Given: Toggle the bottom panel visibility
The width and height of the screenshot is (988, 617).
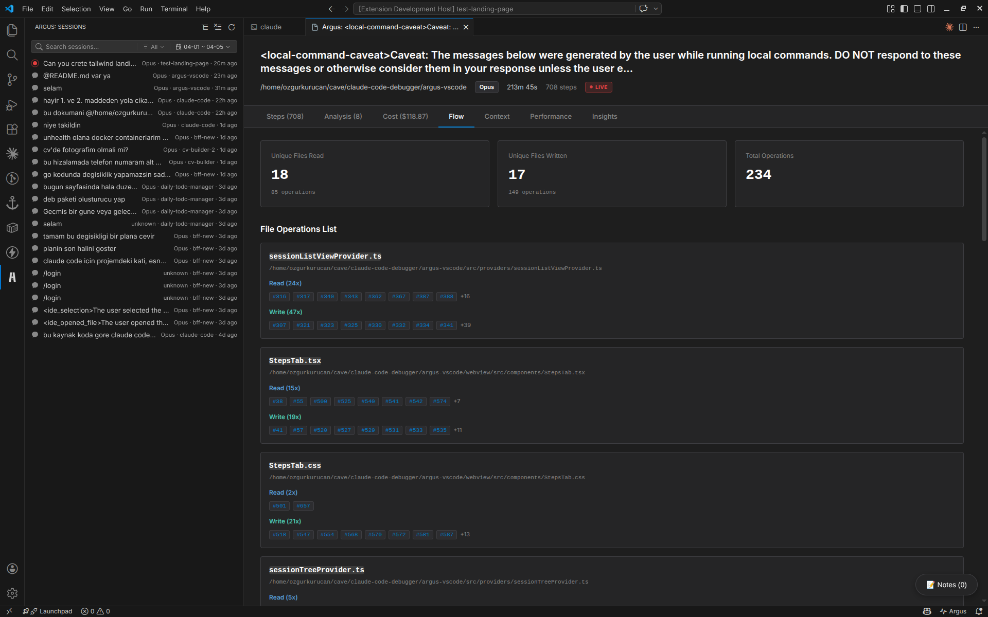Looking at the screenshot, I should [918, 9].
